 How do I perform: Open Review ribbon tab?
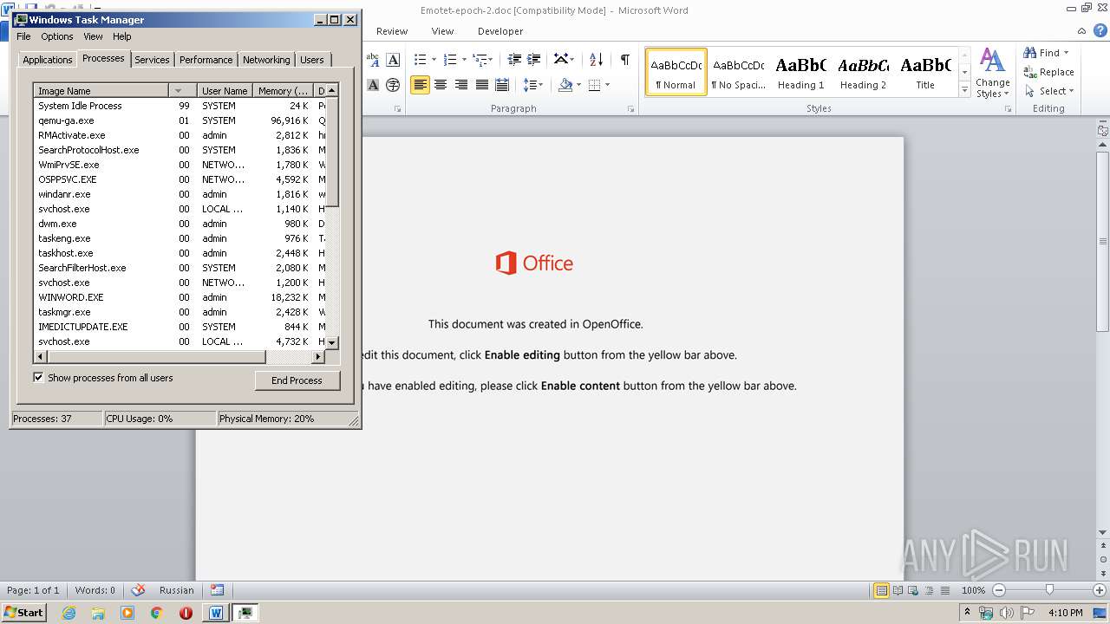[x=392, y=31]
